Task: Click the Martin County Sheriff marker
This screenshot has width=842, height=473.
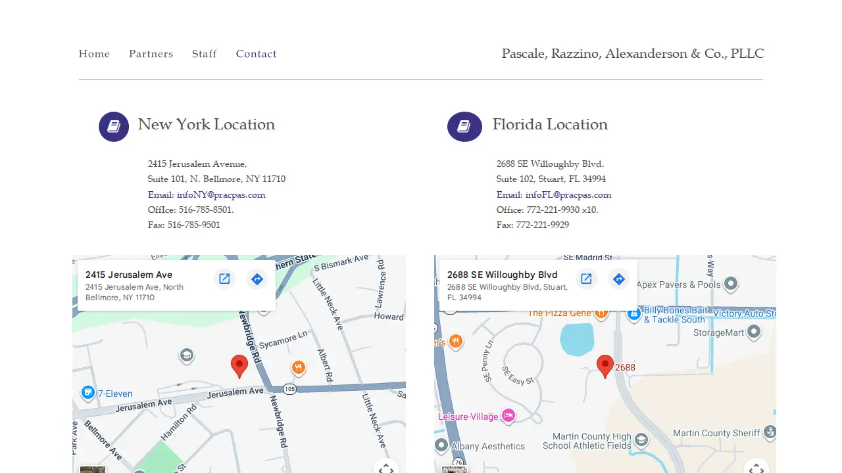Action: click(x=770, y=432)
